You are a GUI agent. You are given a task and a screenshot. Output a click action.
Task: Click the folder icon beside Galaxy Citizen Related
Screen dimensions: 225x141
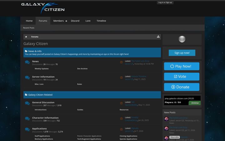(x=26, y=95)
